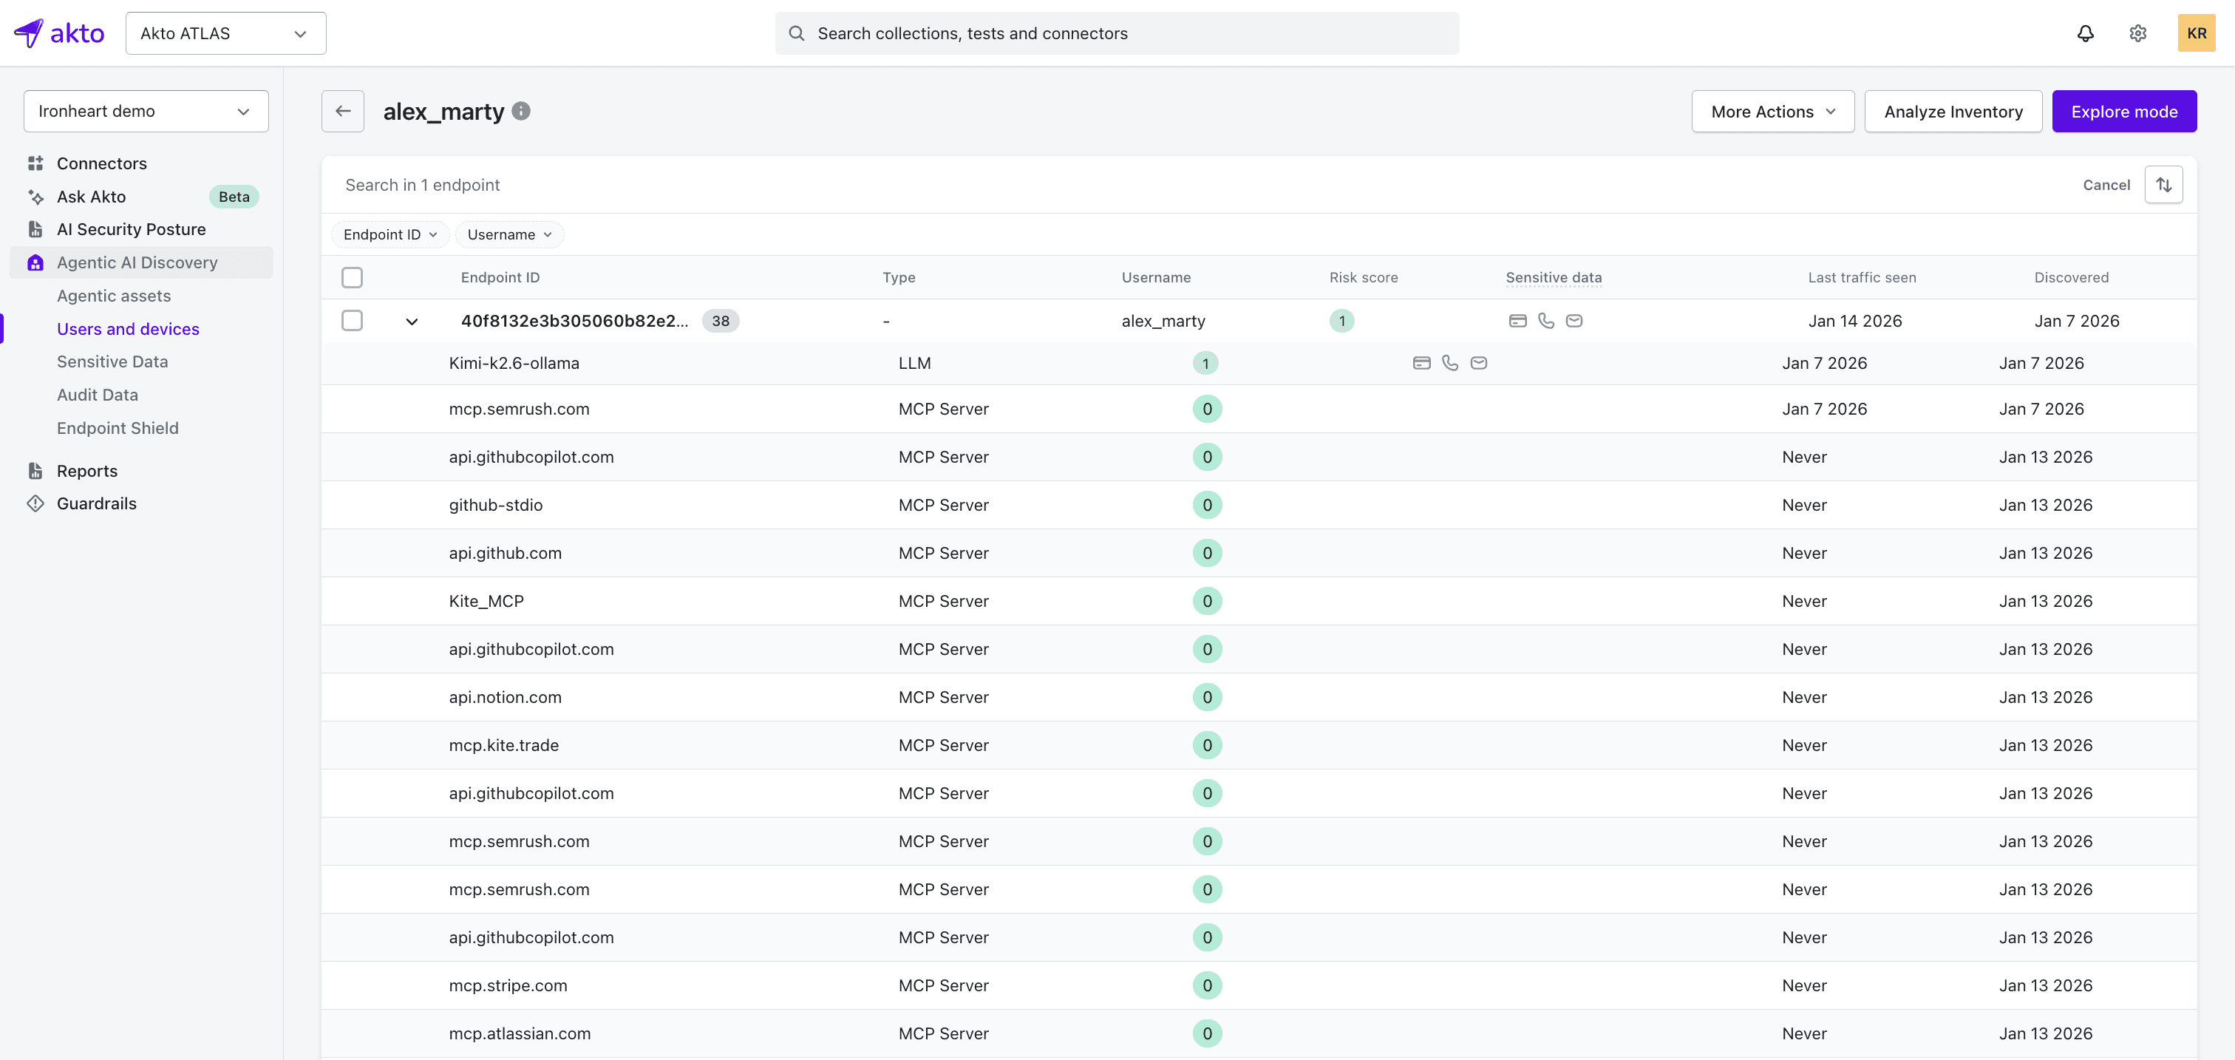Select the mcp.kite.trade row name
Image resolution: width=2235 pixels, height=1060 pixels.
coord(503,745)
